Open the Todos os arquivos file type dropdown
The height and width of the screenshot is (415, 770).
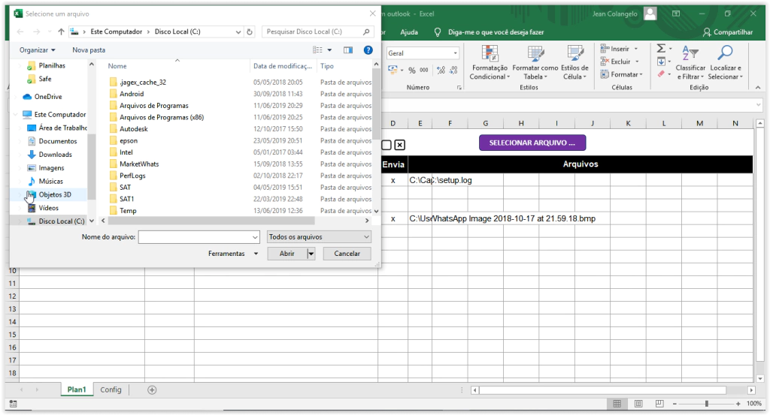click(319, 236)
